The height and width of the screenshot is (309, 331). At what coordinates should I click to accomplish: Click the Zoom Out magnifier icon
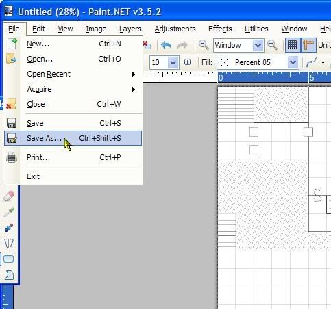click(204, 45)
